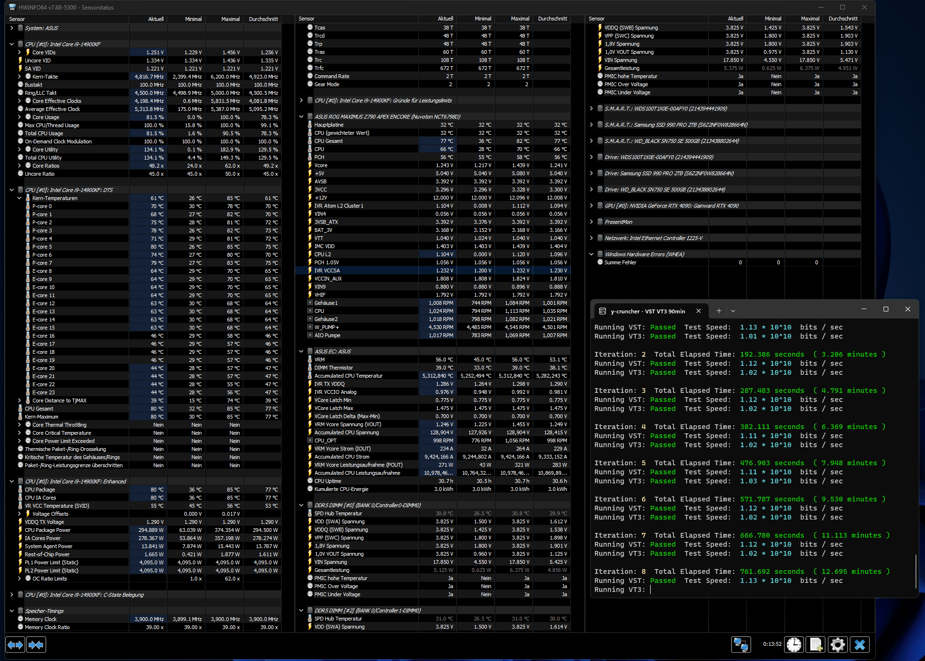Viewport: 925px width, 661px height.
Task: Click the Maximal column header in middle panel
Action: pyautogui.click(x=520, y=19)
